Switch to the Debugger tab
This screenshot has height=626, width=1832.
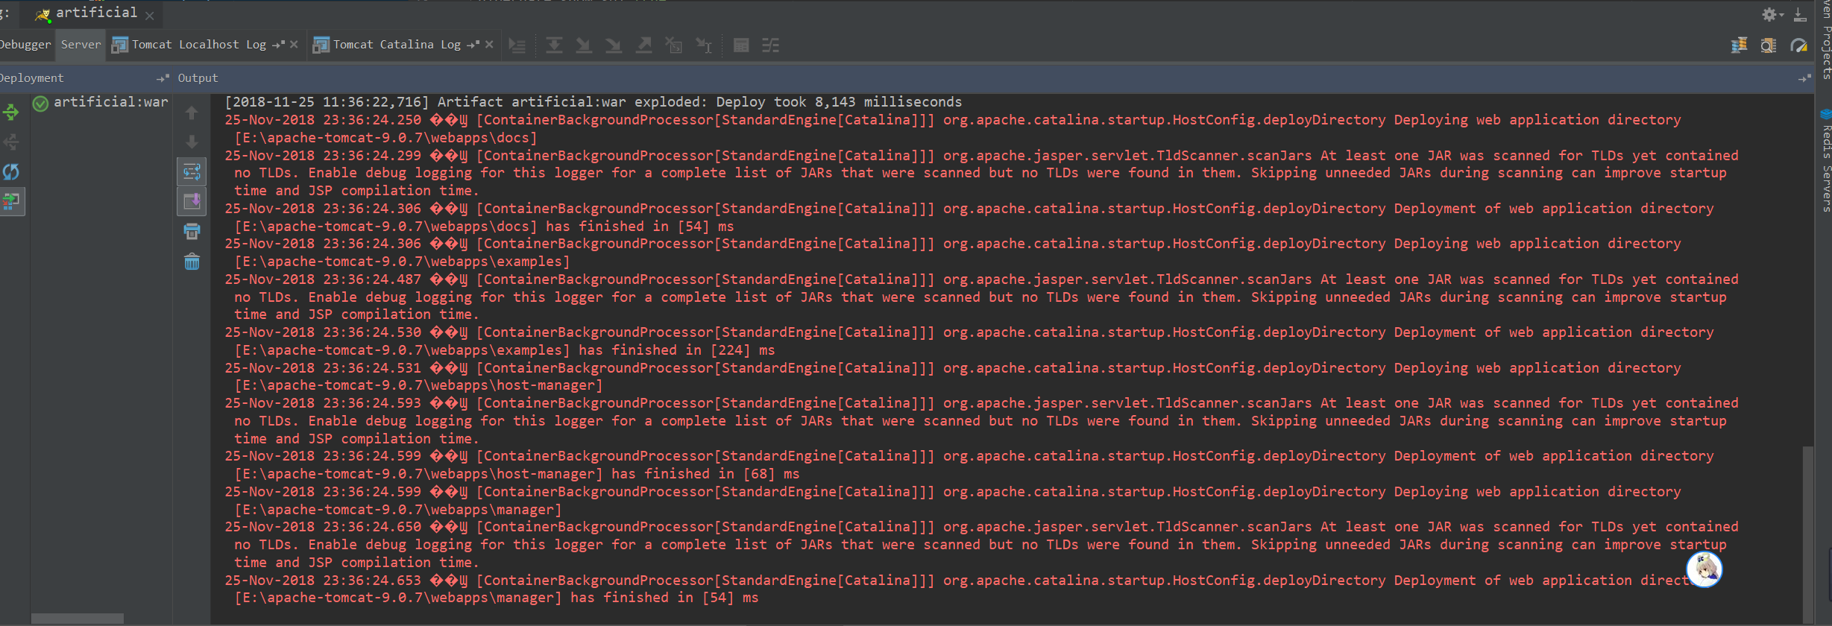pyautogui.click(x=25, y=45)
